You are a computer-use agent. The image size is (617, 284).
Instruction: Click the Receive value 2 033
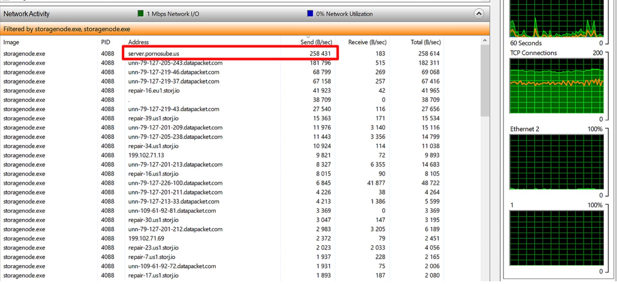click(378, 248)
